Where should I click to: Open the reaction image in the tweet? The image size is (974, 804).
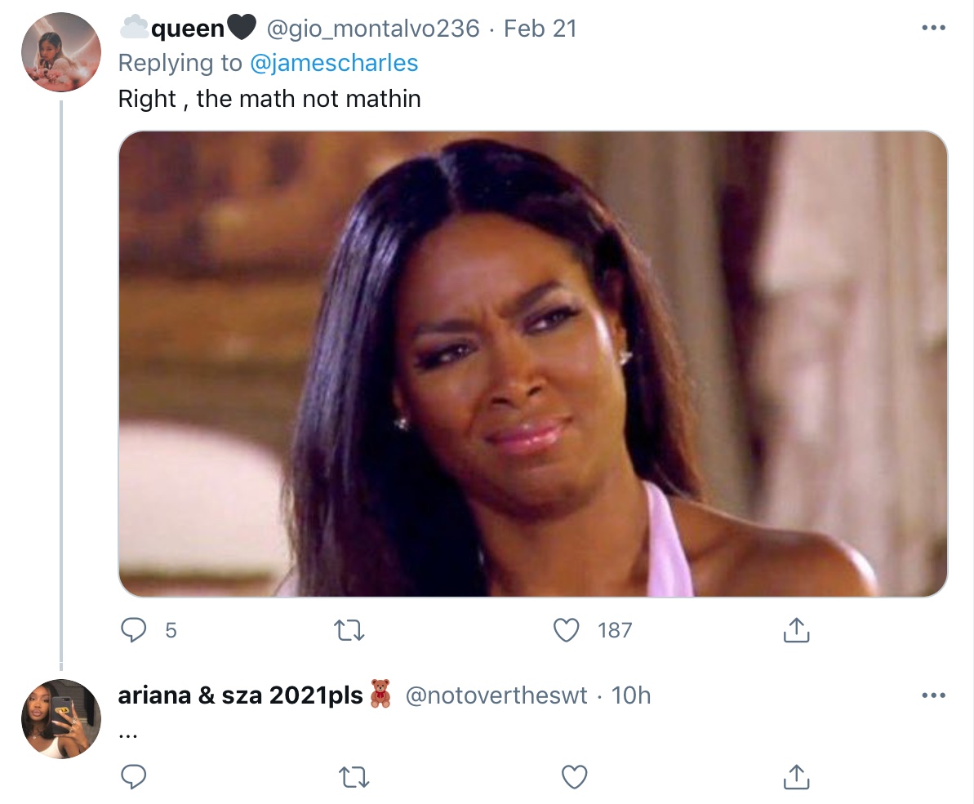click(x=533, y=364)
